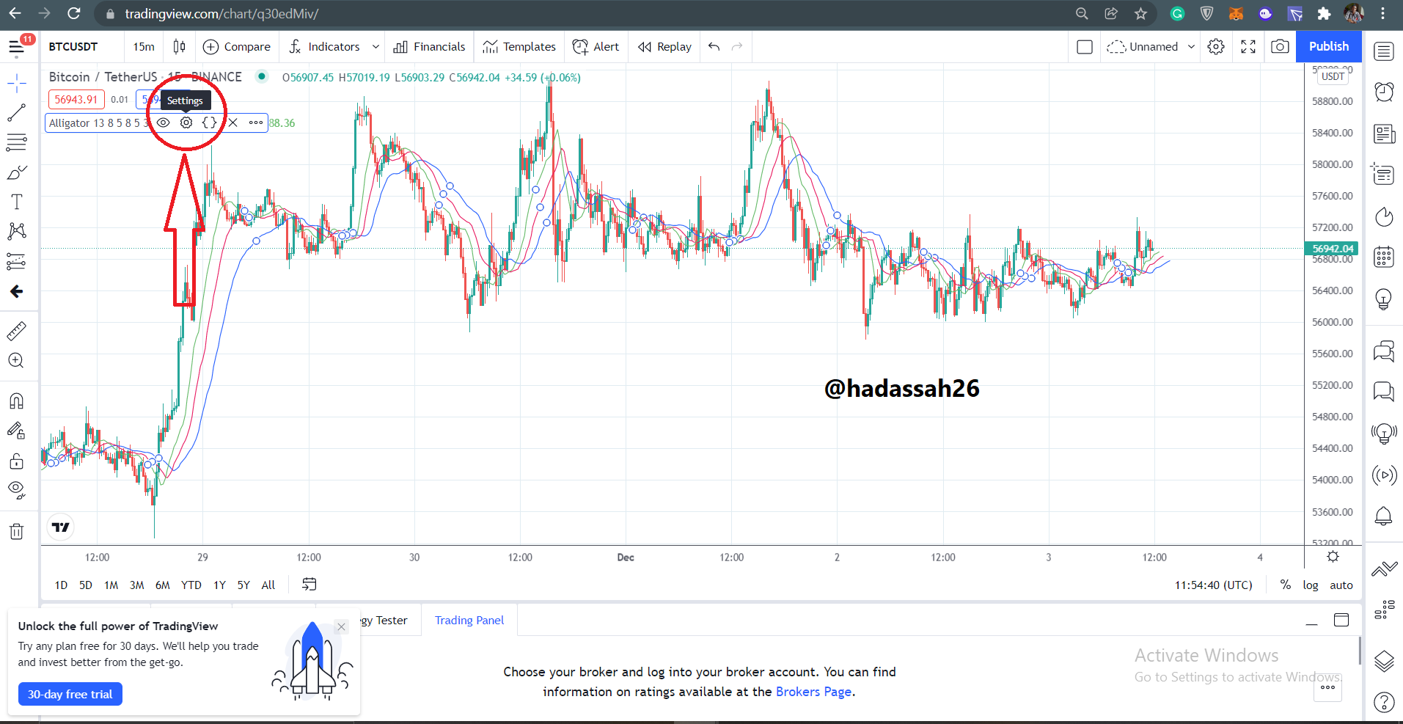Open MetaMask fox browser extension
Image resolution: width=1403 pixels, height=724 pixels.
[x=1236, y=14]
